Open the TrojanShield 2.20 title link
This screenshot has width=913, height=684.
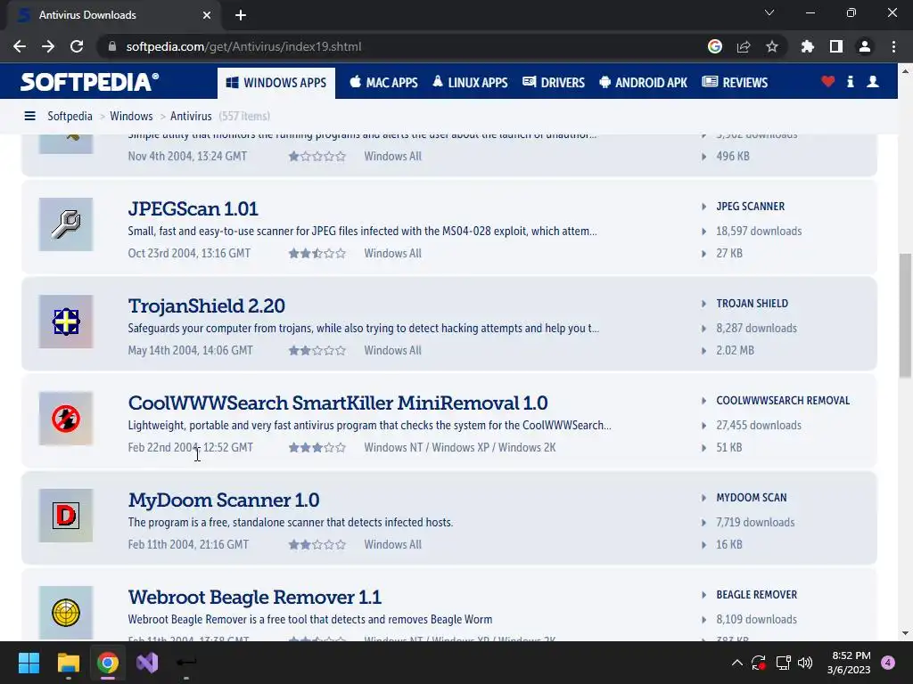tap(207, 306)
